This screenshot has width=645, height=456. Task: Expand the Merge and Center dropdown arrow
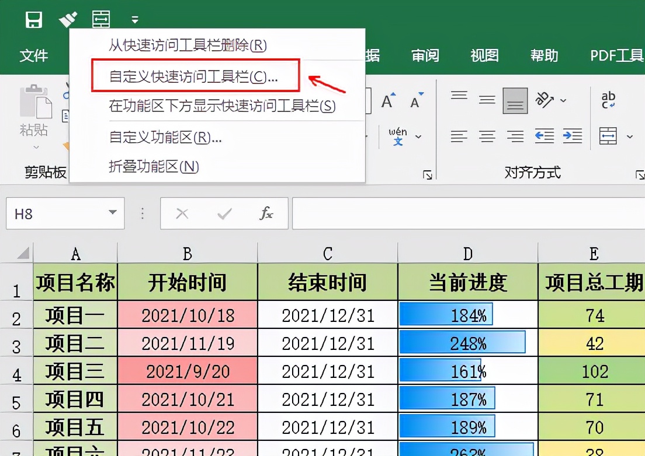click(629, 136)
